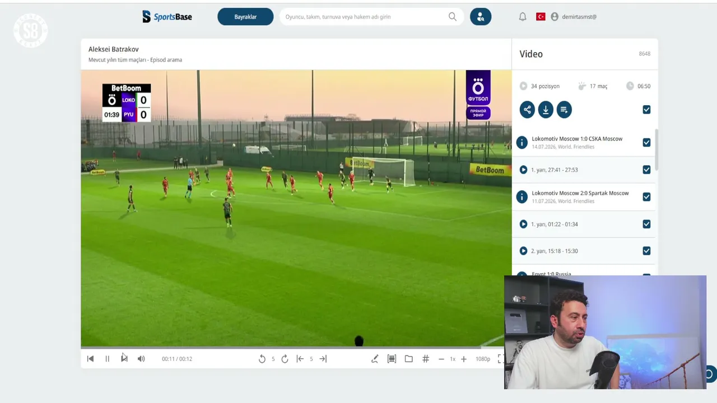Fast-forward the video 5 seconds
717x403 pixels.
pos(285,359)
